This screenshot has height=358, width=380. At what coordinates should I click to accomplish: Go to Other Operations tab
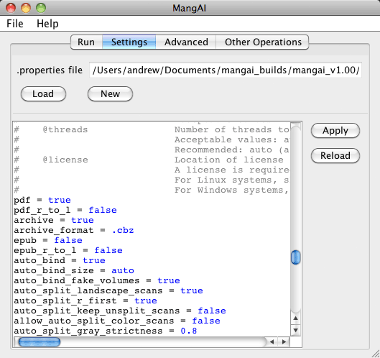tap(263, 42)
